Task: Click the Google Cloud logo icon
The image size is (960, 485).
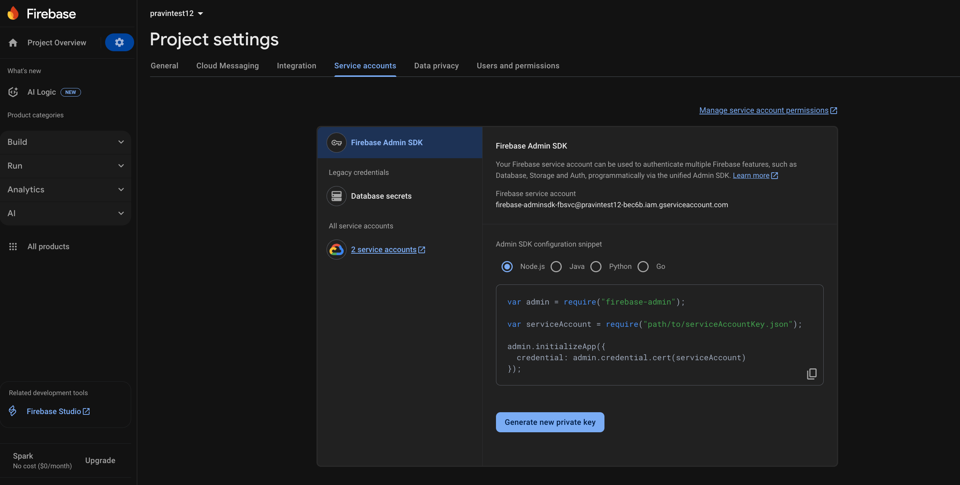Action: [x=337, y=250]
